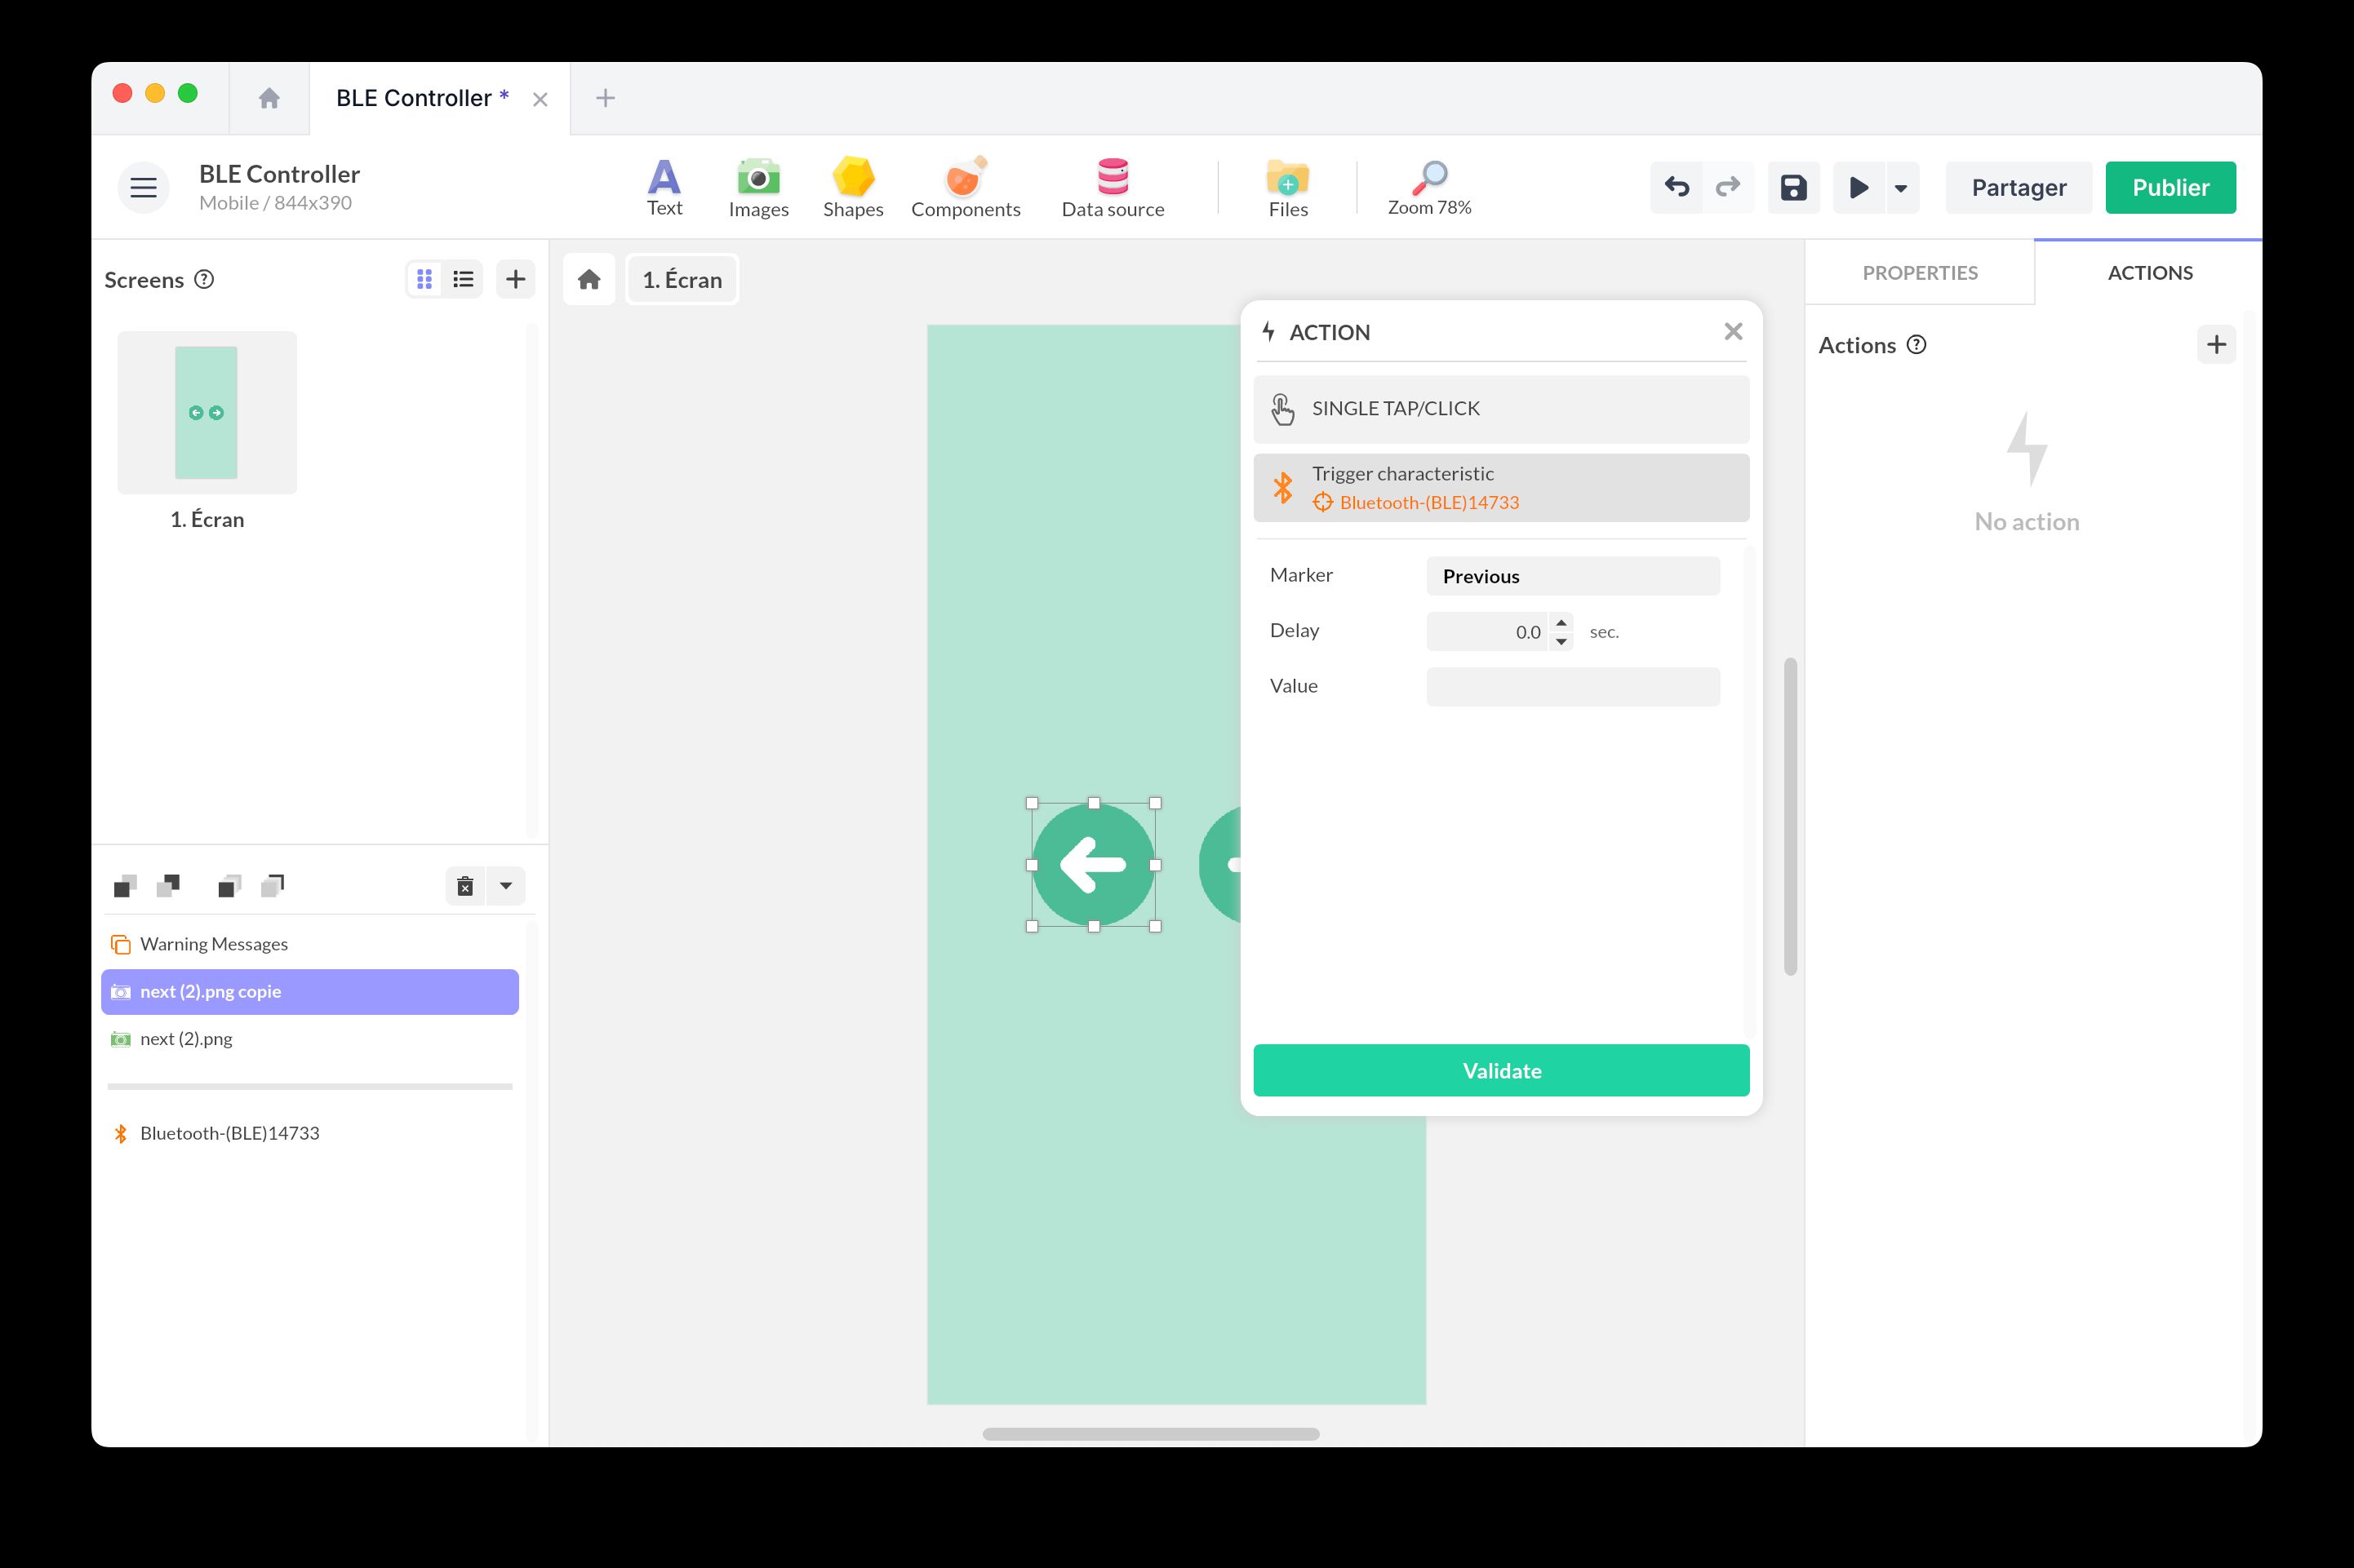Click the Validate button
2354x1568 pixels.
pyautogui.click(x=1499, y=1070)
